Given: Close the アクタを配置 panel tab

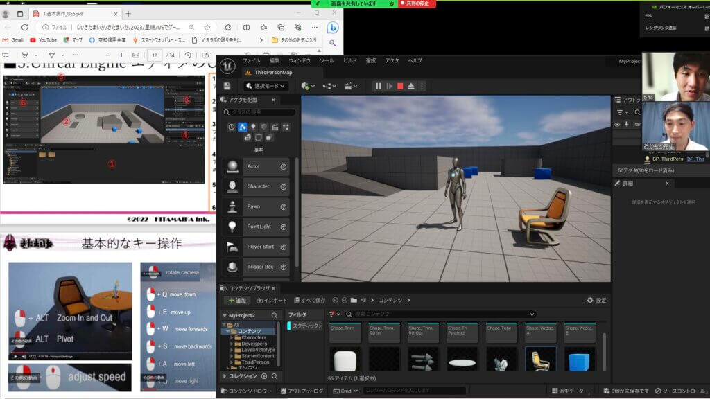Looking at the screenshot, I should coord(273,100).
